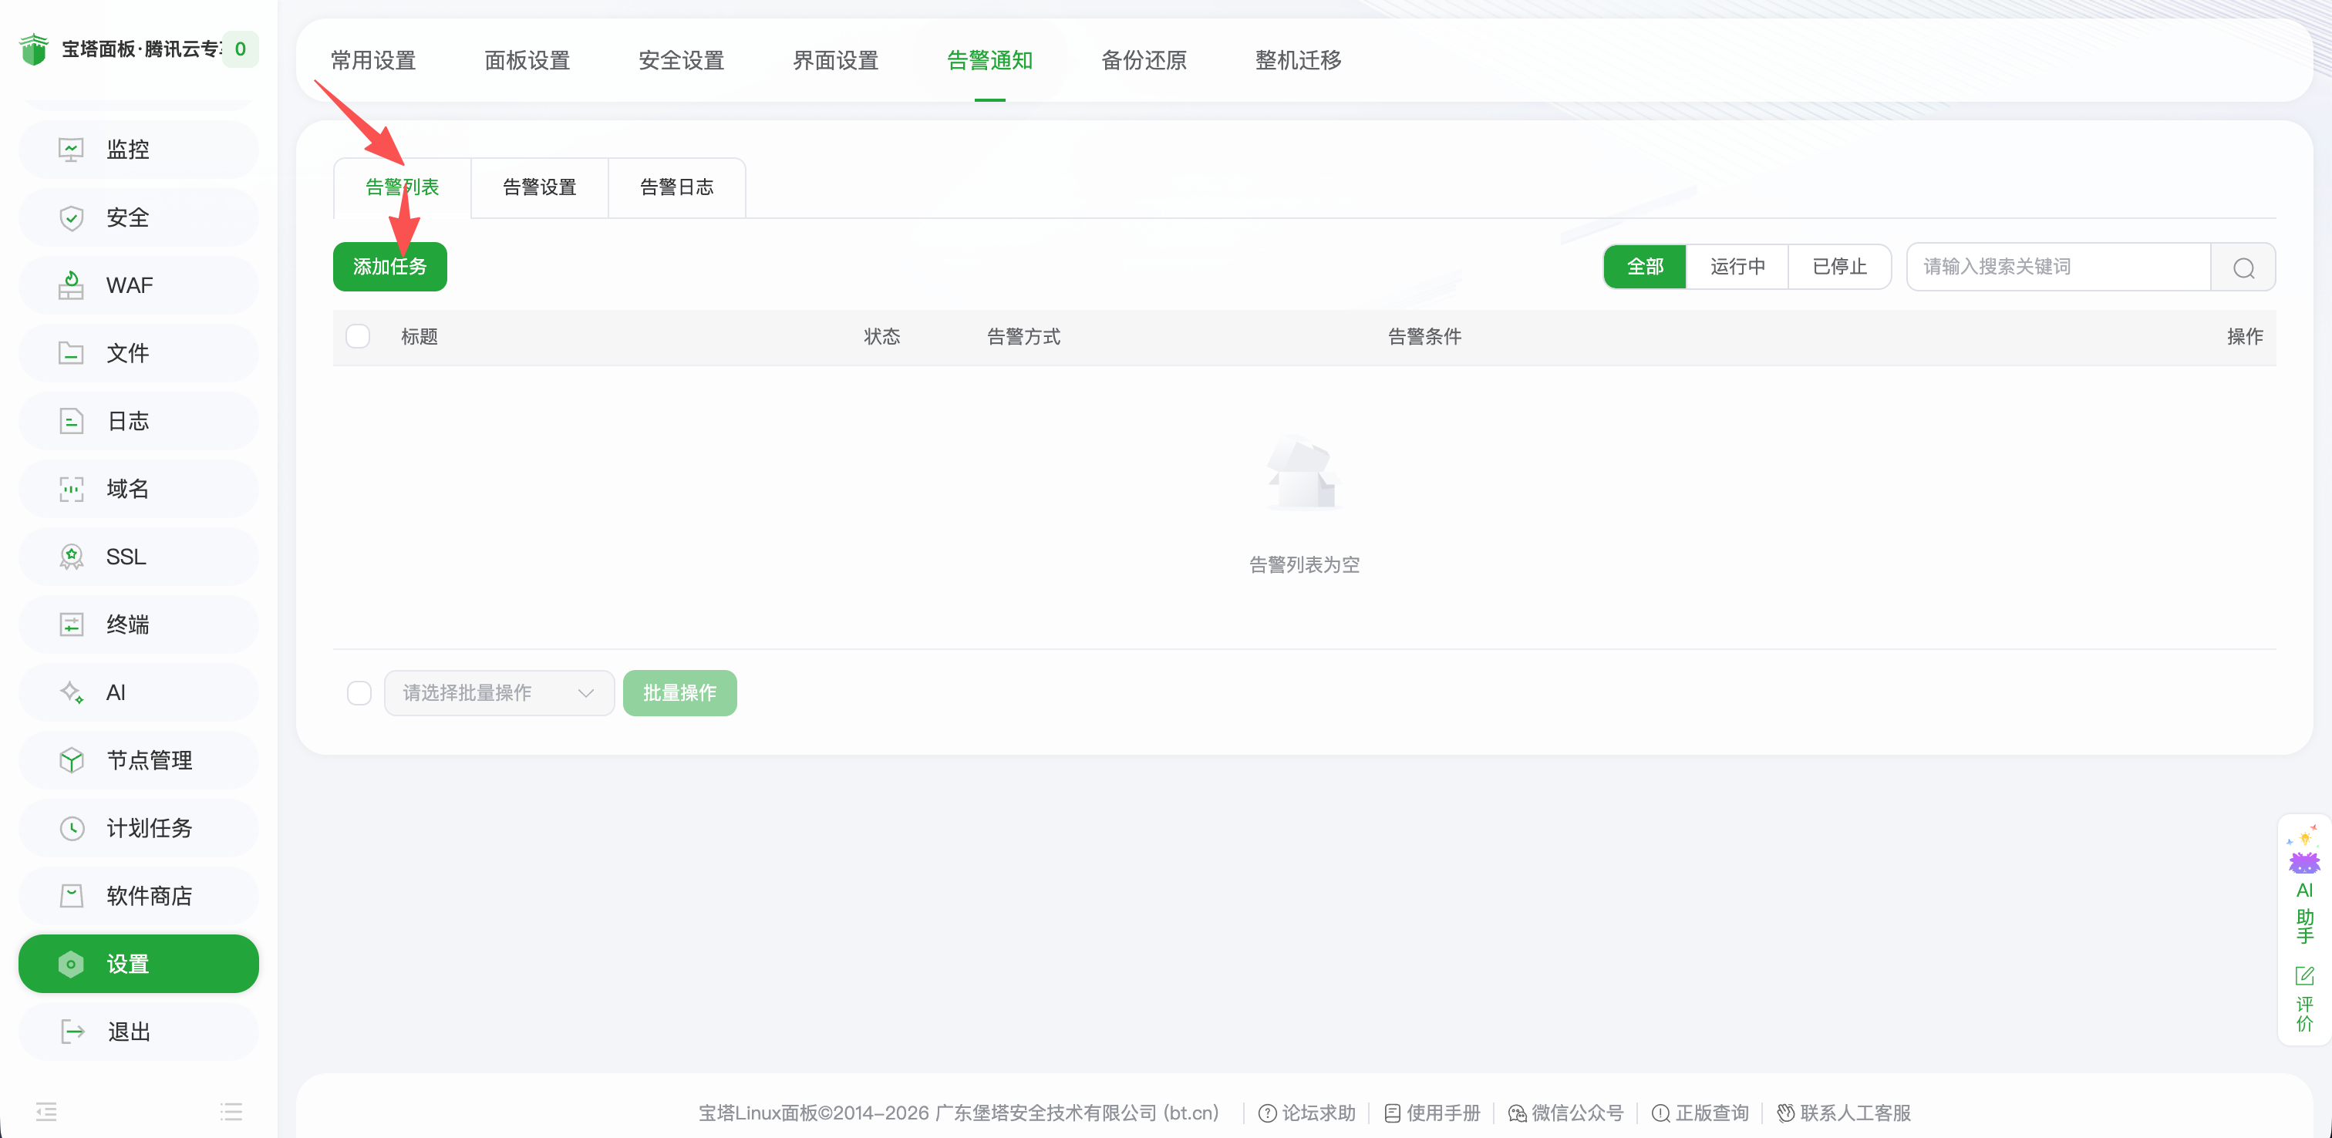This screenshot has width=2332, height=1138.
Task: Open the 软件商店 store sidebar icon
Action: (x=71, y=896)
